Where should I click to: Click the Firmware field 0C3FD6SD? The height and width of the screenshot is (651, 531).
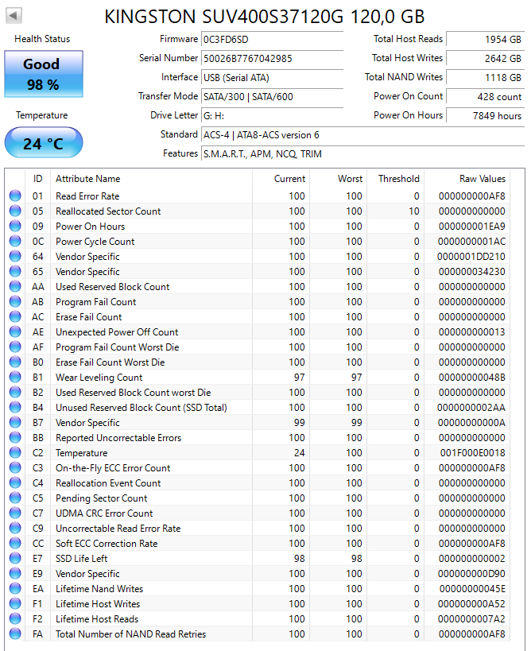tap(272, 40)
